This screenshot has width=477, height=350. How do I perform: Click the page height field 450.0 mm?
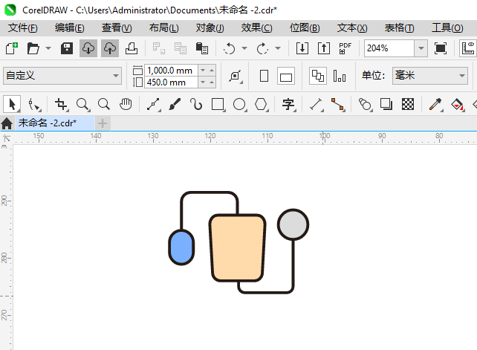[x=171, y=82]
